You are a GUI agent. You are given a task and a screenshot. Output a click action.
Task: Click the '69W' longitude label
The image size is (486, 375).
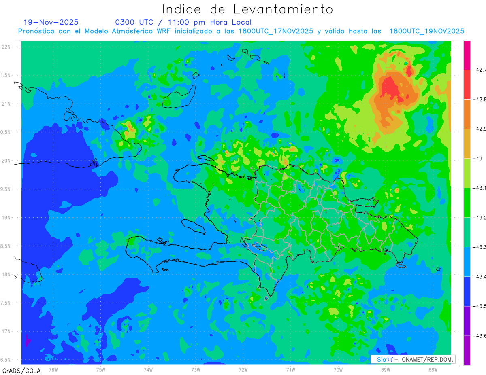click(385, 369)
